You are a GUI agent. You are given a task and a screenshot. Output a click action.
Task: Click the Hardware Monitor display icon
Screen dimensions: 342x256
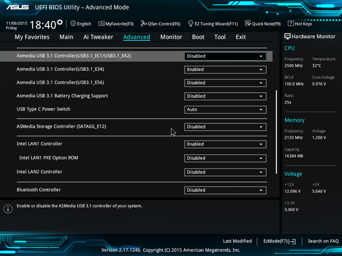pos(287,36)
